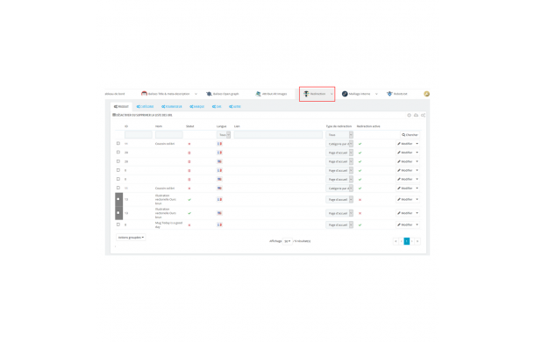The height and width of the screenshot is (342, 535).
Task: Click the Attribut Alt images icon
Action: pyautogui.click(x=258, y=94)
